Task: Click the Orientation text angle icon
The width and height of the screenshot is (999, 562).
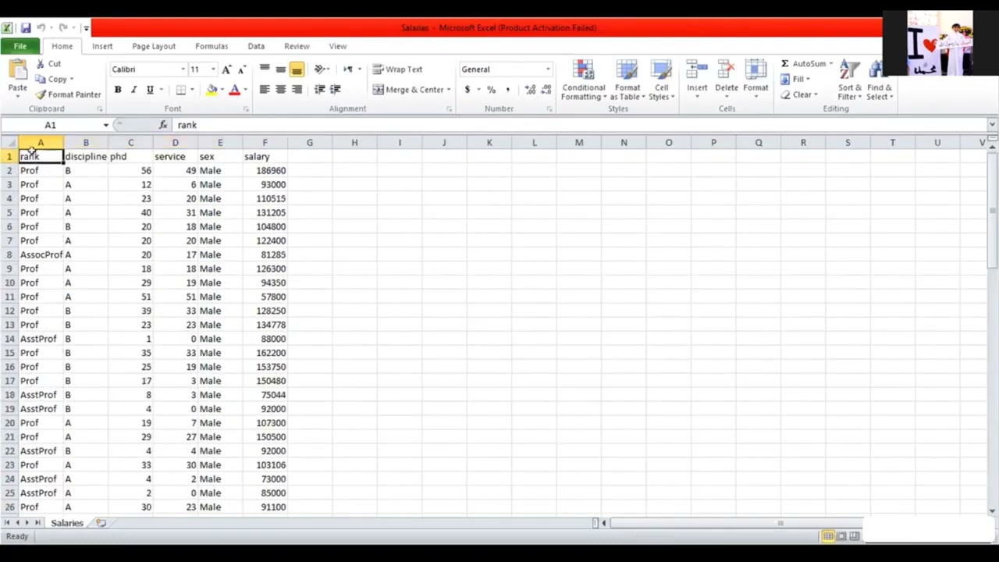Action: [x=320, y=69]
